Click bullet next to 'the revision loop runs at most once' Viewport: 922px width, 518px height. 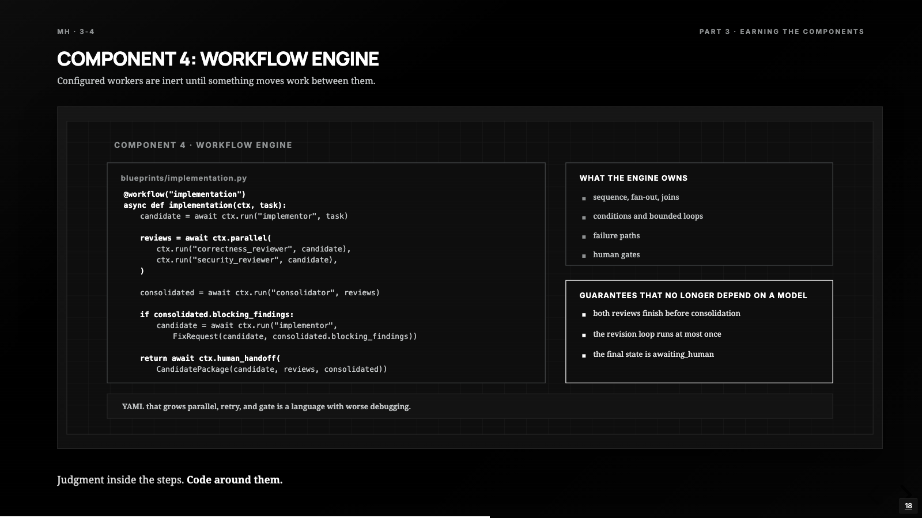pyautogui.click(x=584, y=335)
